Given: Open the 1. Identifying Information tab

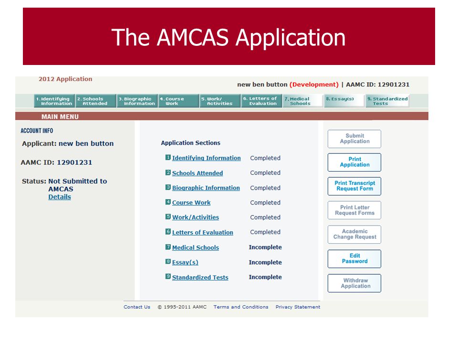Looking at the screenshot, I should [54, 101].
